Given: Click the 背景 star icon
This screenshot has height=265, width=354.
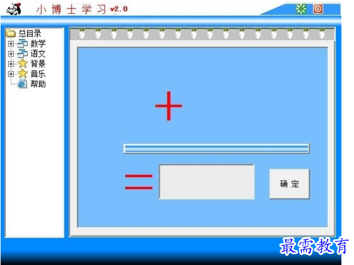Looking at the screenshot, I should pyautogui.click(x=23, y=64).
